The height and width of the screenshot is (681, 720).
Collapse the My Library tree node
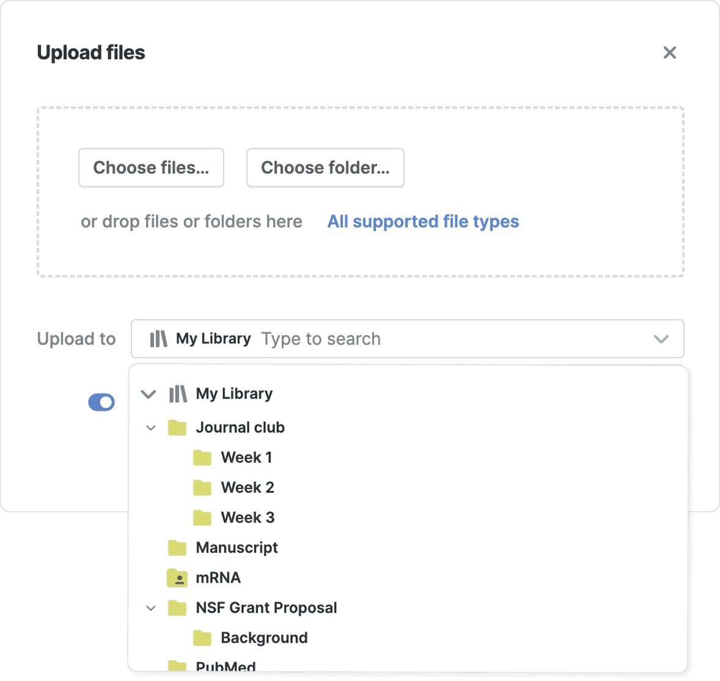pos(149,394)
